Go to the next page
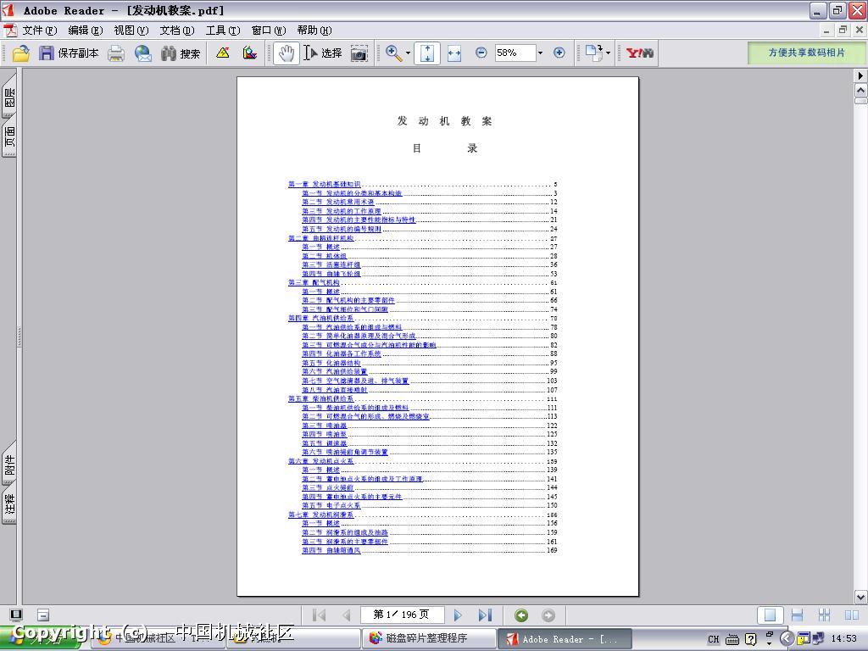 (458, 615)
